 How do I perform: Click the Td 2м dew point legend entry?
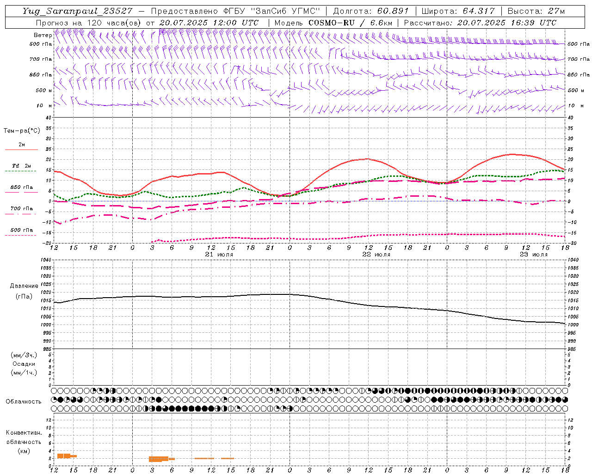[22, 166]
